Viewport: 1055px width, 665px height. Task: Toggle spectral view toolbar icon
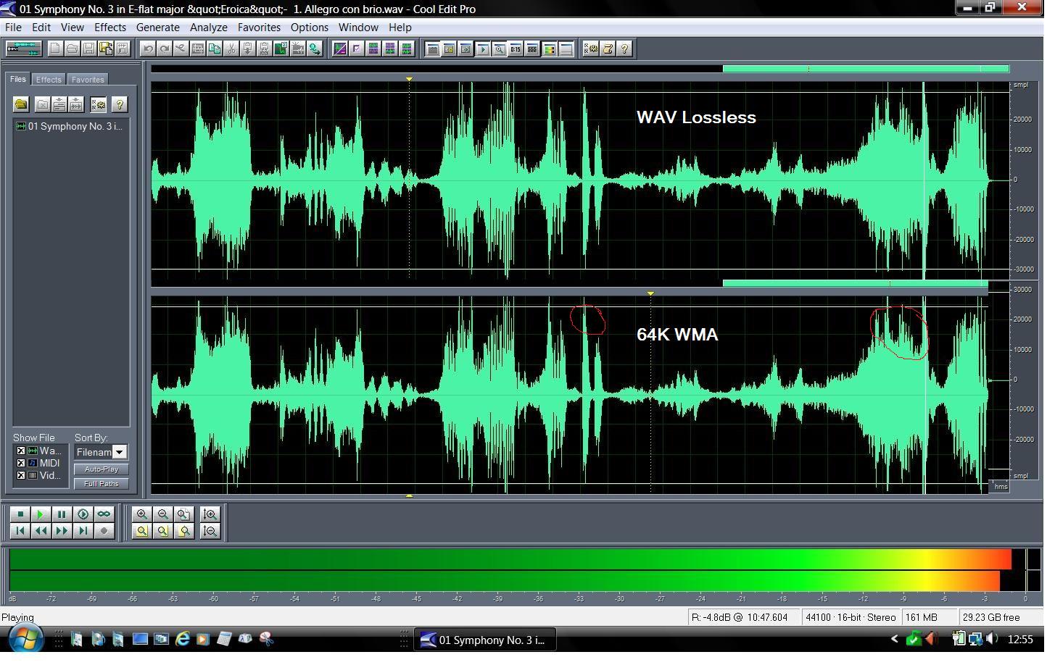(x=339, y=49)
